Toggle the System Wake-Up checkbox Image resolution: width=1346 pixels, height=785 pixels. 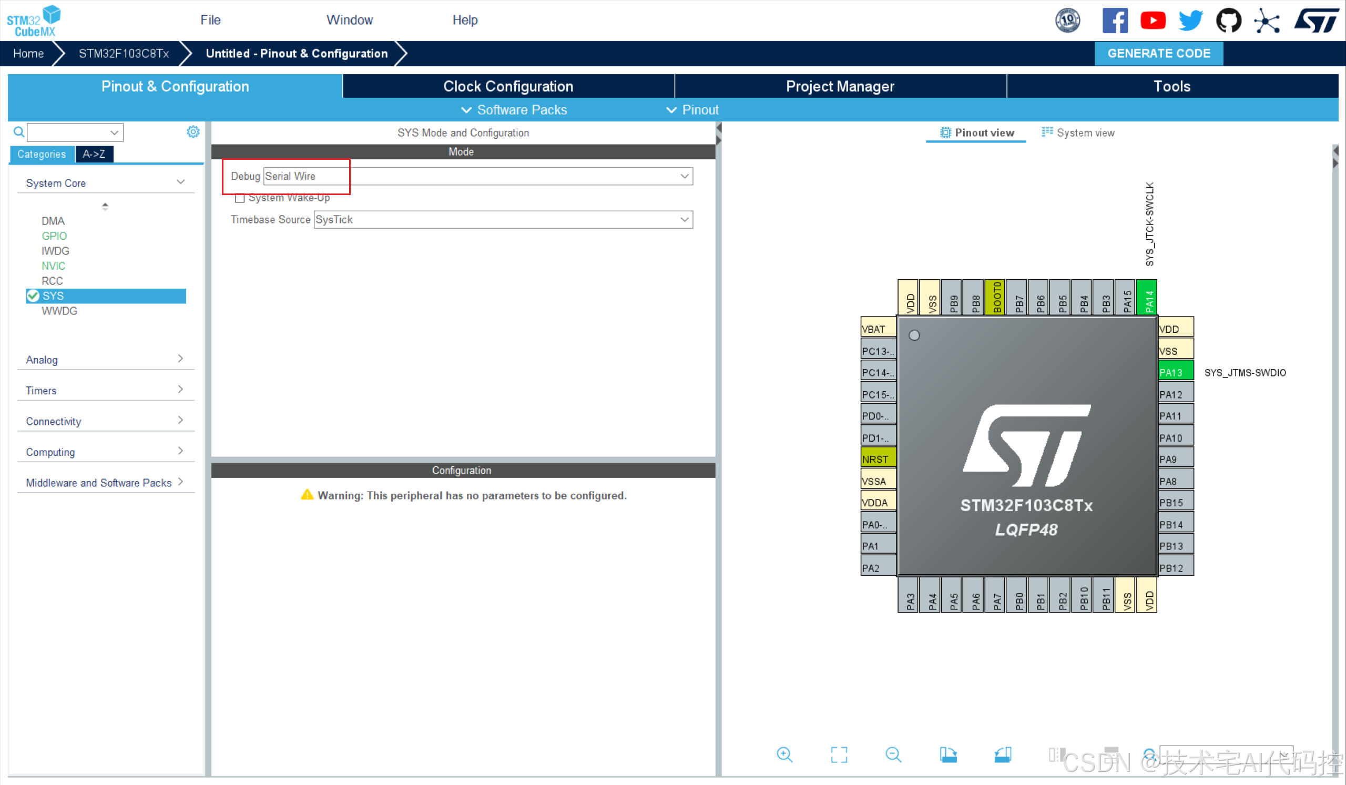[239, 197]
